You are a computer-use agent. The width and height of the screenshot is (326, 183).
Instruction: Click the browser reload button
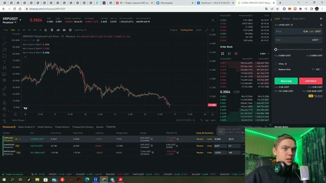point(15,9)
